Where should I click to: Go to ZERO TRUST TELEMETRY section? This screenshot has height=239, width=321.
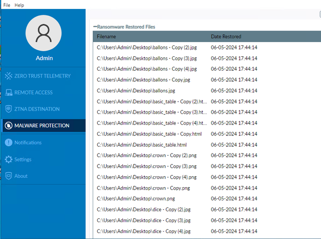pos(43,76)
